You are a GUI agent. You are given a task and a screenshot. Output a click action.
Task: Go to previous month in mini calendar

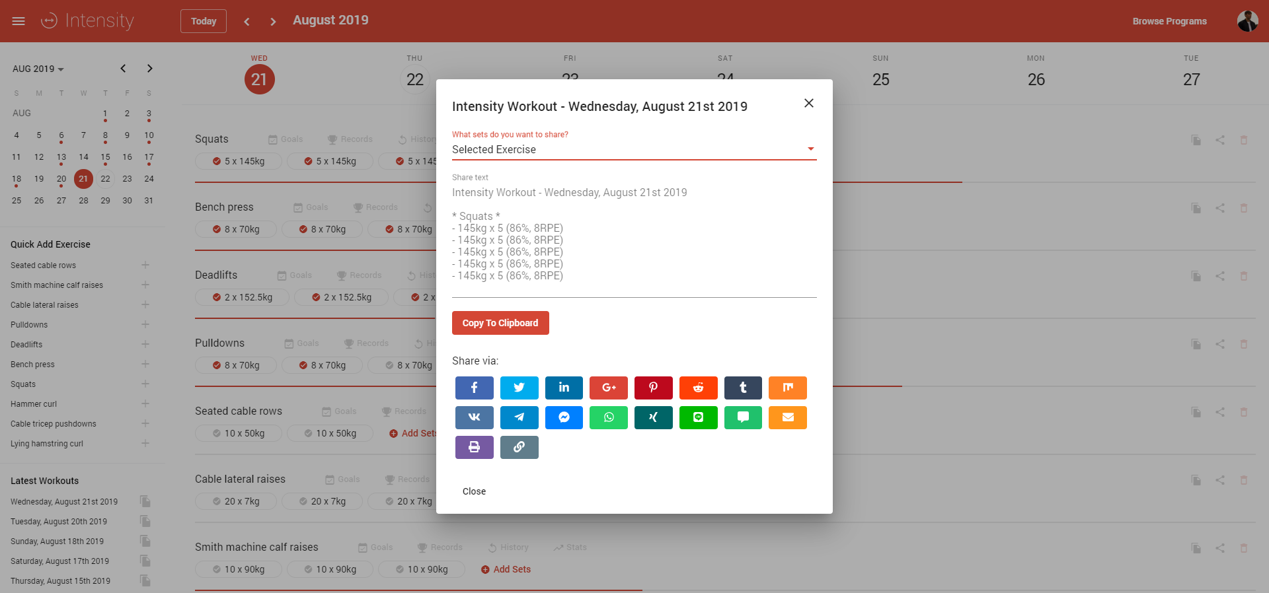coord(123,69)
